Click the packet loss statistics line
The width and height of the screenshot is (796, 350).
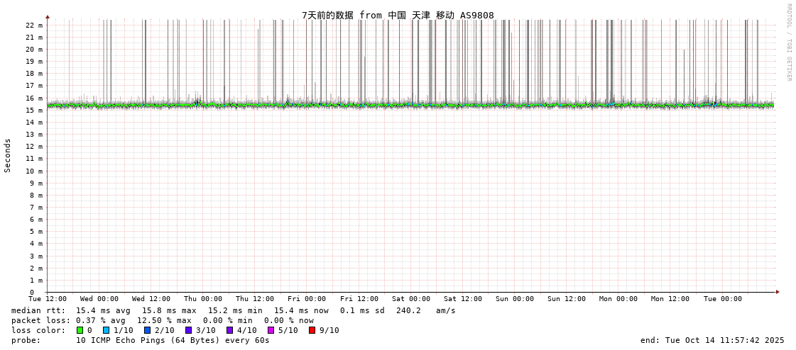(162, 320)
